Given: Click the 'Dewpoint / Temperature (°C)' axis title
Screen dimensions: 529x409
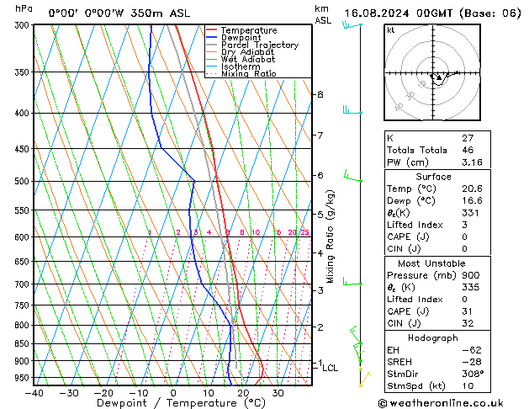Looking at the screenshot, I should (181, 403).
